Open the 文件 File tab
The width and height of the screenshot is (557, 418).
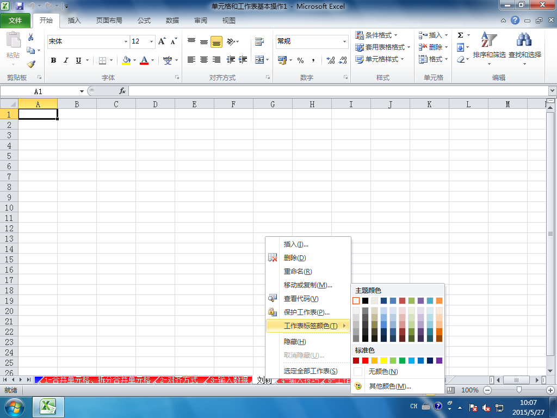pos(15,21)
